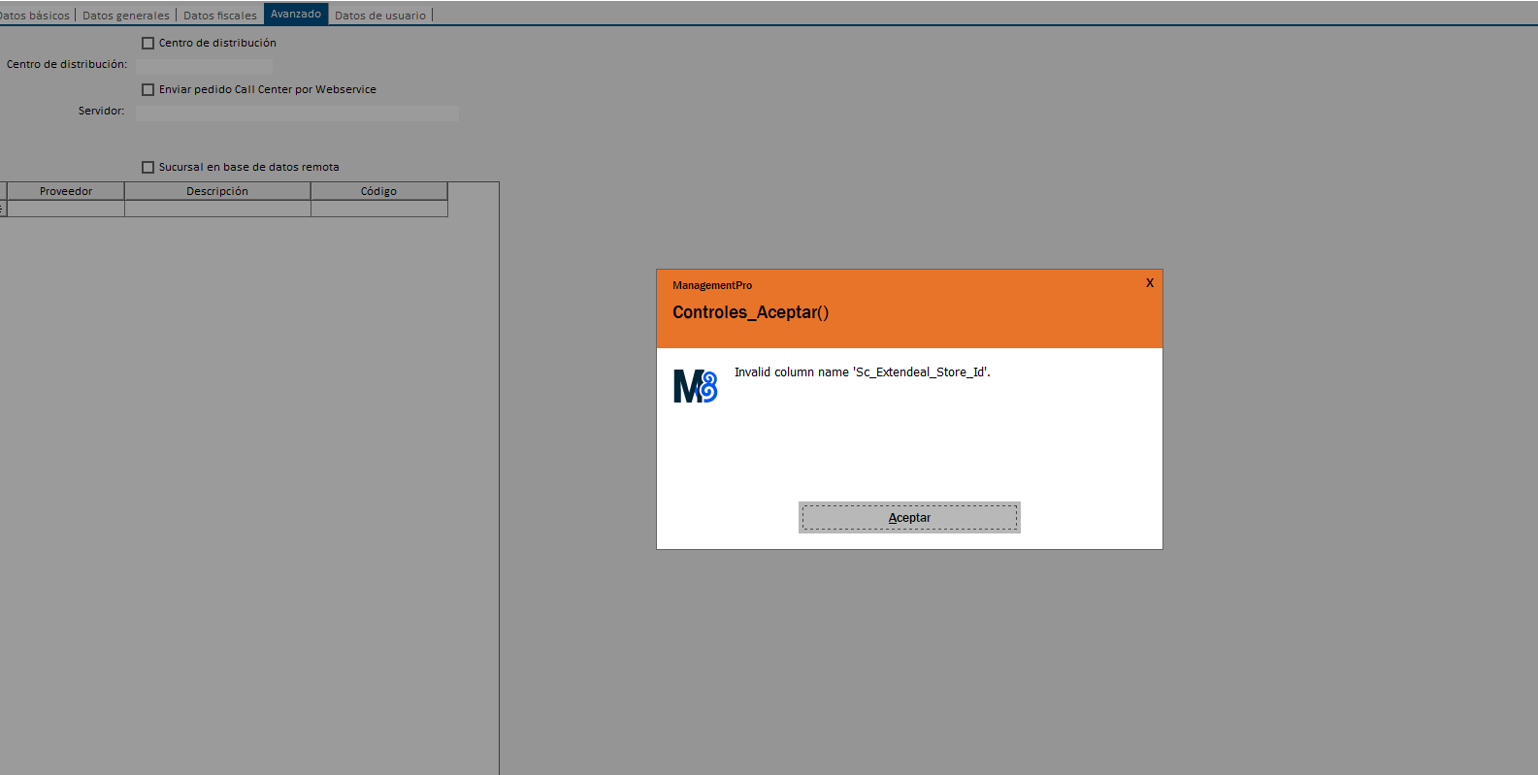Click the Invalid column name error message
The height and width of the screenshot is (775, 1538).
pyautogui.click(x=862, y=372)
